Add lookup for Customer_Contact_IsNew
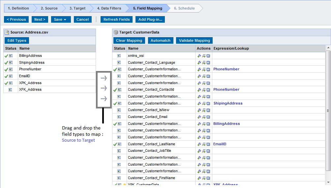Viewport: 331px width, 188px height. tap(204, 110)
